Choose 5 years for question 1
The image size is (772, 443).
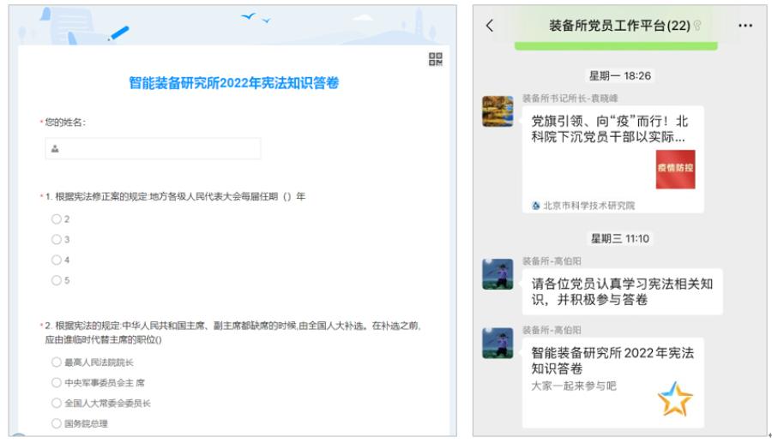coord(57,280)
